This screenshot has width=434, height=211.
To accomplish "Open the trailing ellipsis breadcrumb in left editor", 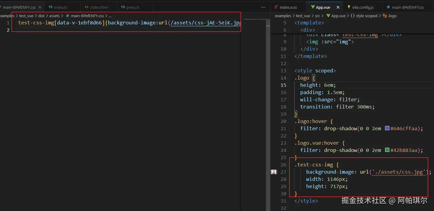I will click(x=110, y=16).
